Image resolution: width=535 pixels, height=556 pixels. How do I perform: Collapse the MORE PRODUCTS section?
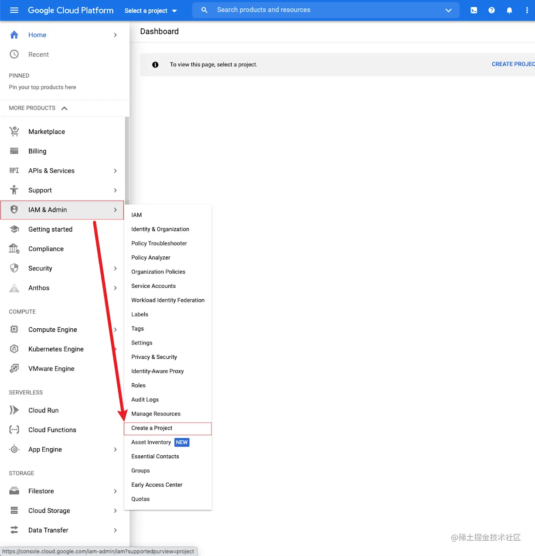[x=65, y=108]
